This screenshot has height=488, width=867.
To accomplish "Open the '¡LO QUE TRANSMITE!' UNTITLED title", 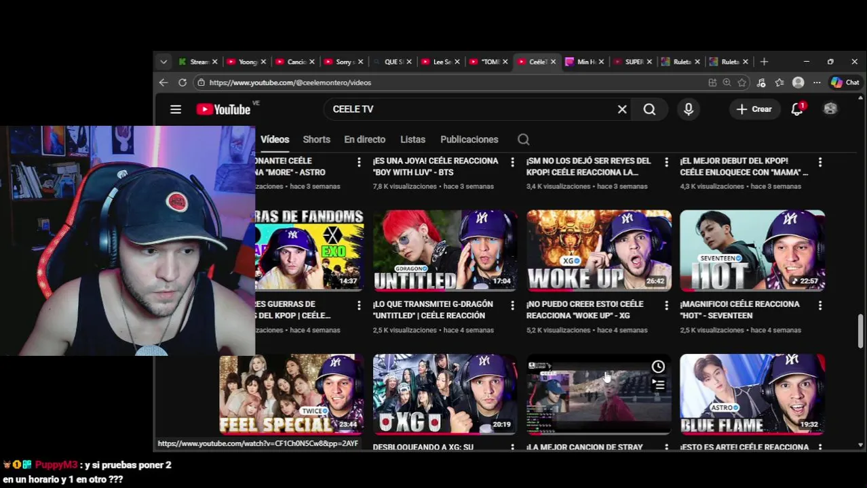I will coord(433,310).
